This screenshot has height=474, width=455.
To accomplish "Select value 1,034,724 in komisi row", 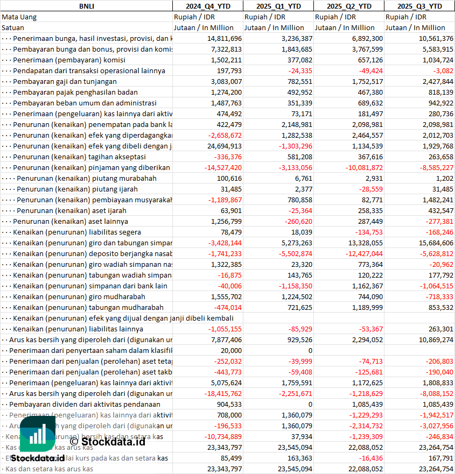I will coord(438,60).
